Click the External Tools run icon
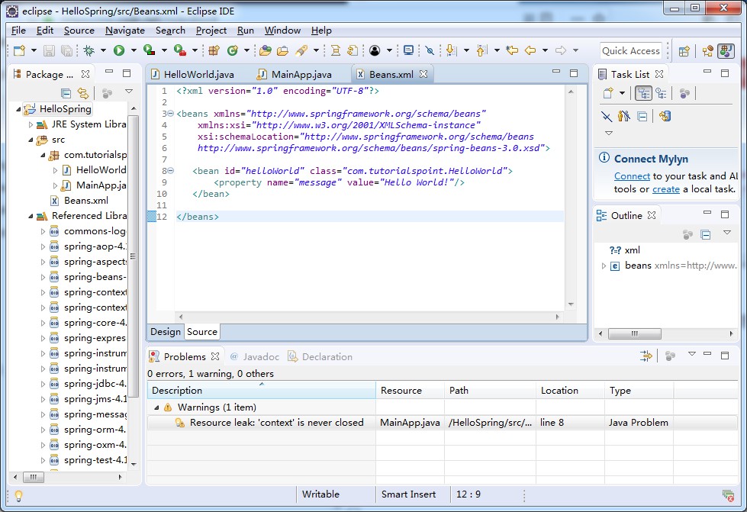This screenshot has width=747, height=512. pyautogui.click(x=179, y=50)
